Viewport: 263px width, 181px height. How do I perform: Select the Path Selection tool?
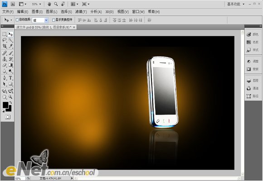(x=5, y=84)
